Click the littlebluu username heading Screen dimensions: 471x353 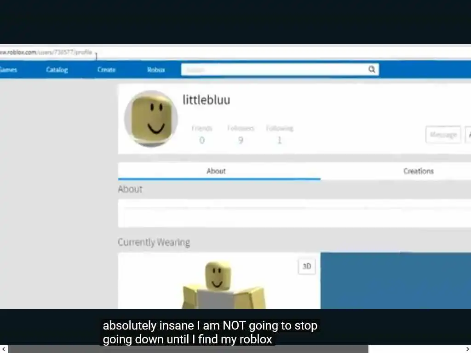point(207,100)
